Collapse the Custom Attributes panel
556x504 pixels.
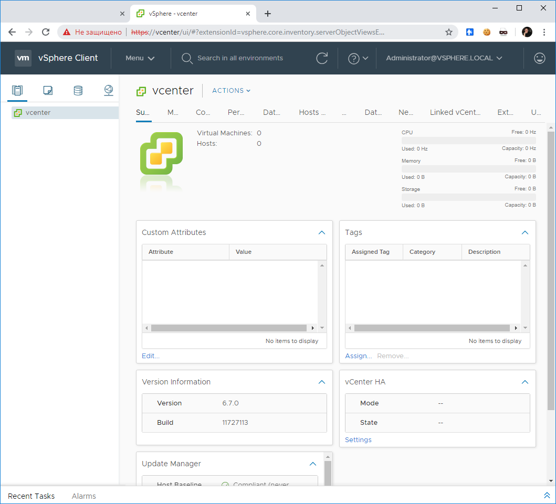322,233
